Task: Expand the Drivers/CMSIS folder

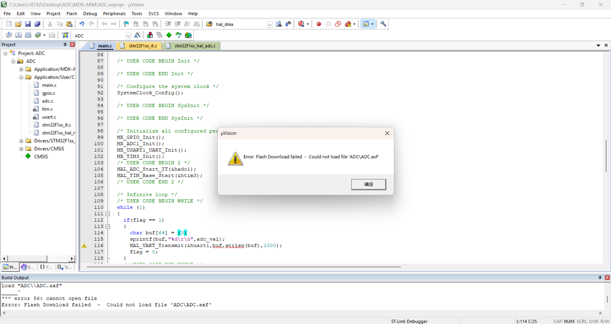Action: click(x=21, y=149)
